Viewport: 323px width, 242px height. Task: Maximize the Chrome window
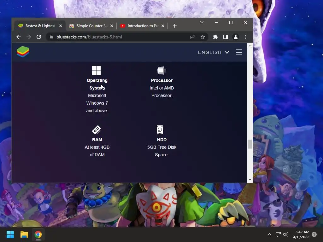click(x=231, y=22)
